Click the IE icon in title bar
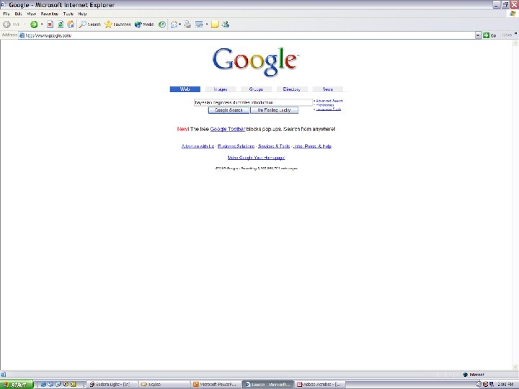519x389 pixels. [4, 4]
